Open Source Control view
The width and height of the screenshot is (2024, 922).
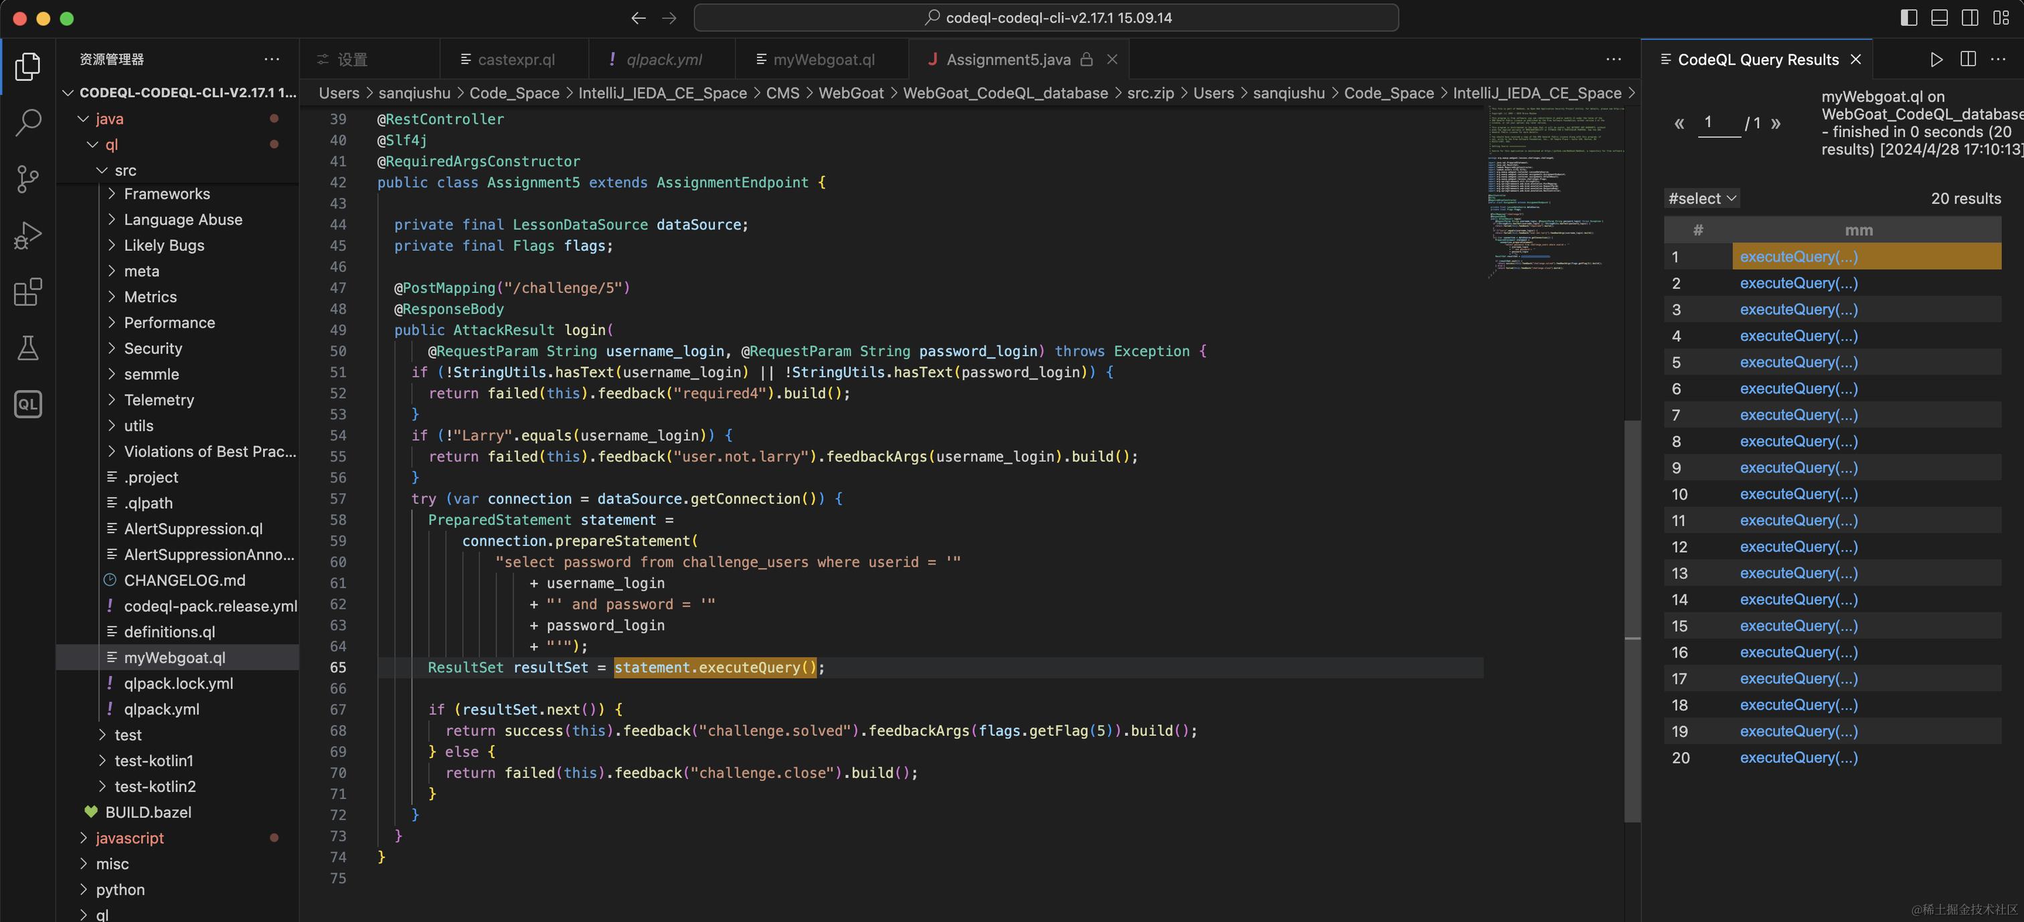[x=28, y=179]
